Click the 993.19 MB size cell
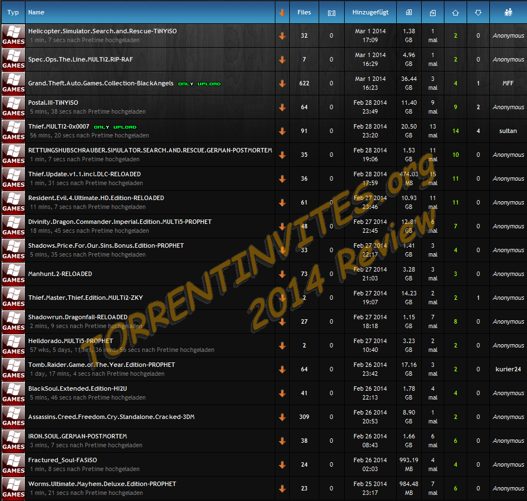This screenshot has width=527, height=501. click(x=409, y=465)
